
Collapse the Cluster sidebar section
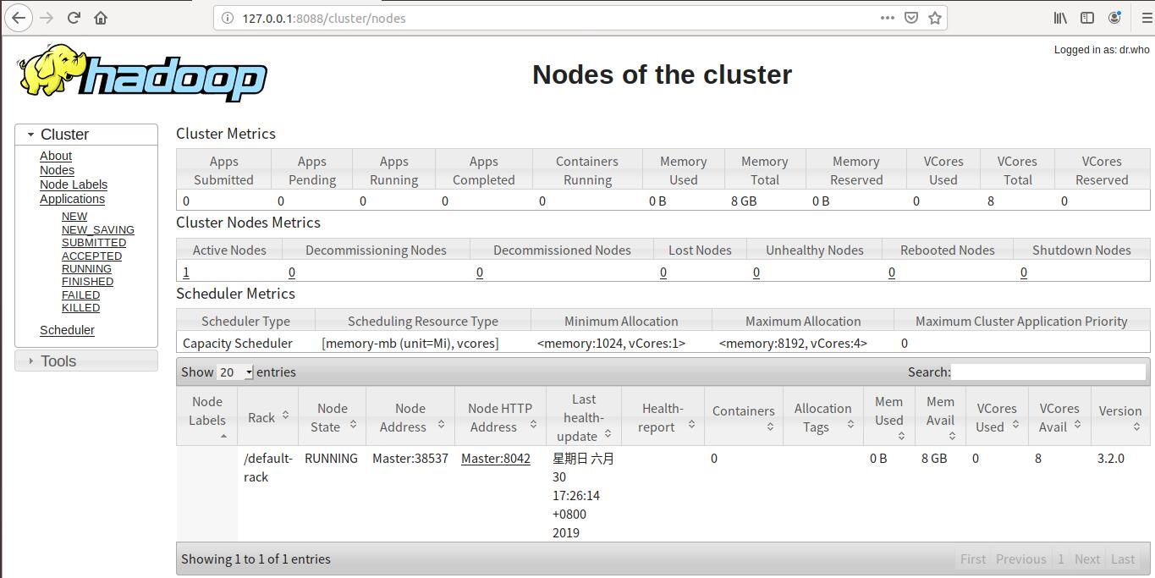[x=64, y=135]
